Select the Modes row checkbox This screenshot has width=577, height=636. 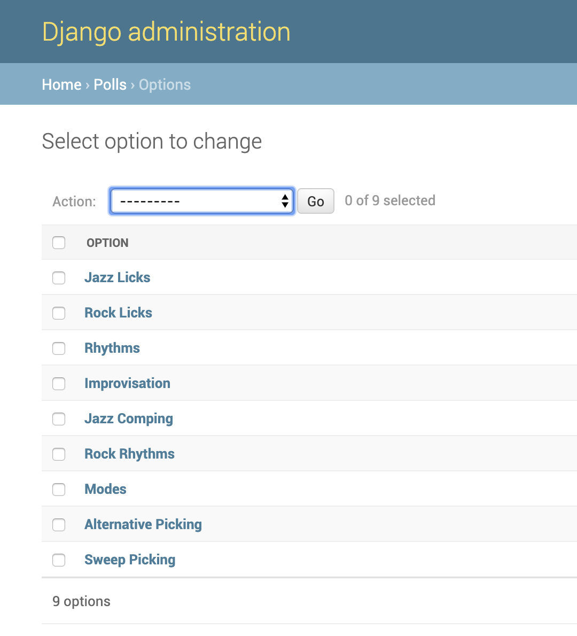point(59,490)
